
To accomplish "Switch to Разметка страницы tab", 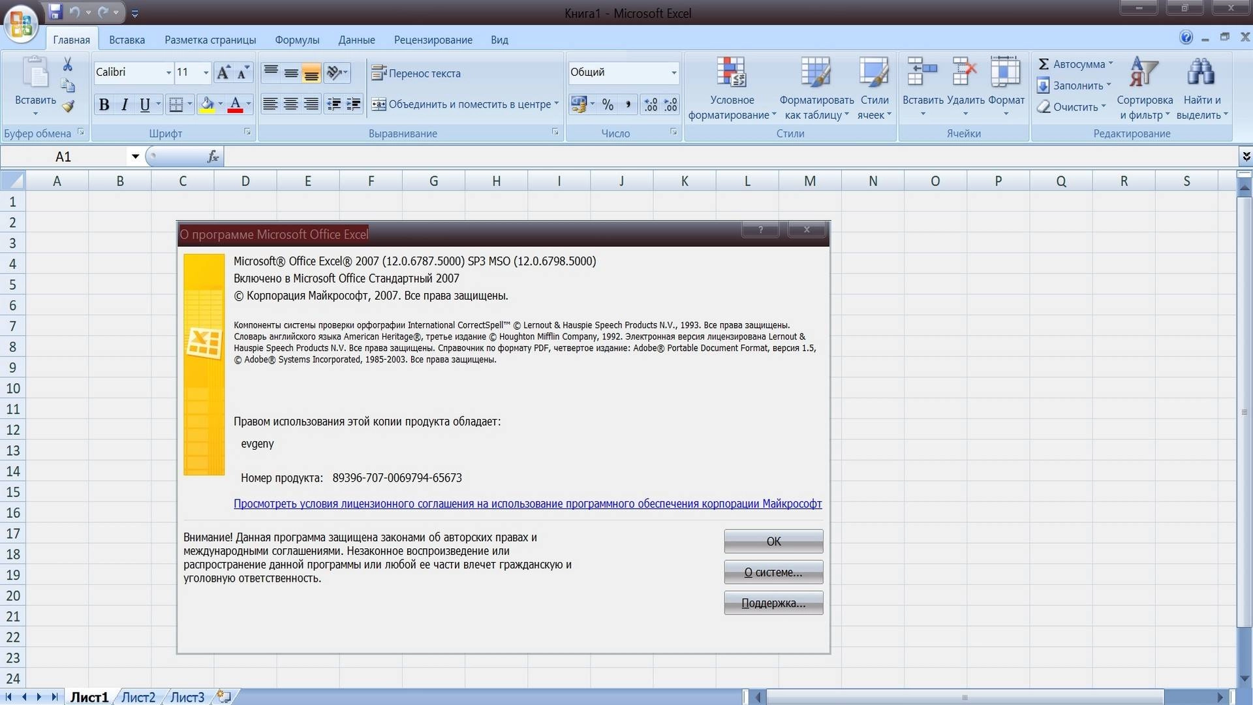I will tap(210, 40).
